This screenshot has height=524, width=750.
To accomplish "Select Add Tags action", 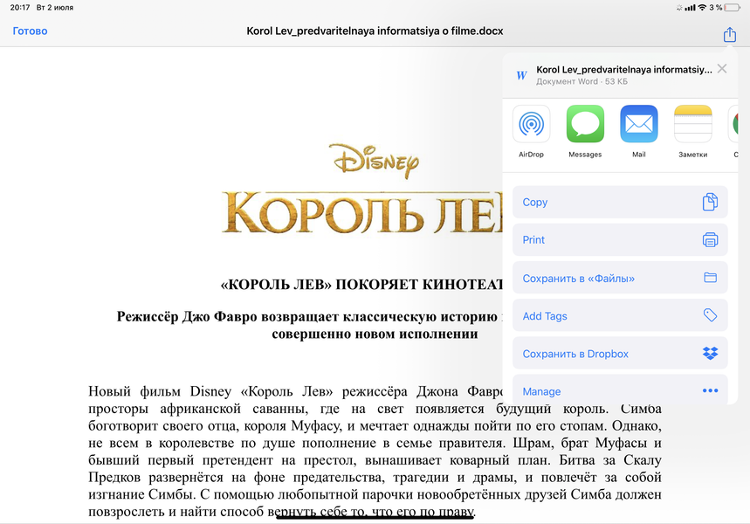I will click(x=620, y=315).
